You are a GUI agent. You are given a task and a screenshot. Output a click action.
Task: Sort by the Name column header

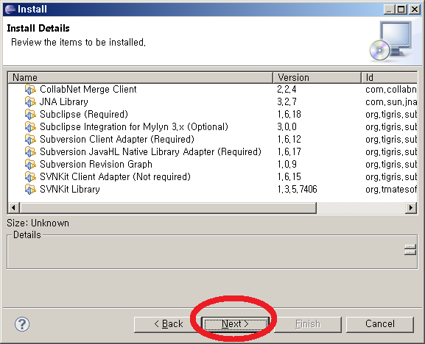click(x=141, y=78)
